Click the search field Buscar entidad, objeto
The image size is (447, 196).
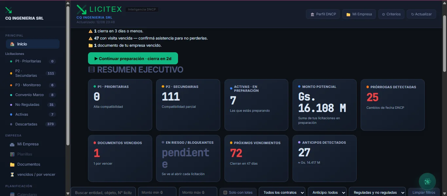[103, 192]
